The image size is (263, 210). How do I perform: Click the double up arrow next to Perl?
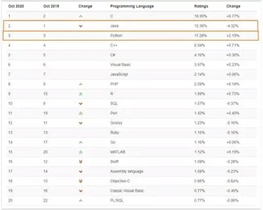(x=80, y=113)
